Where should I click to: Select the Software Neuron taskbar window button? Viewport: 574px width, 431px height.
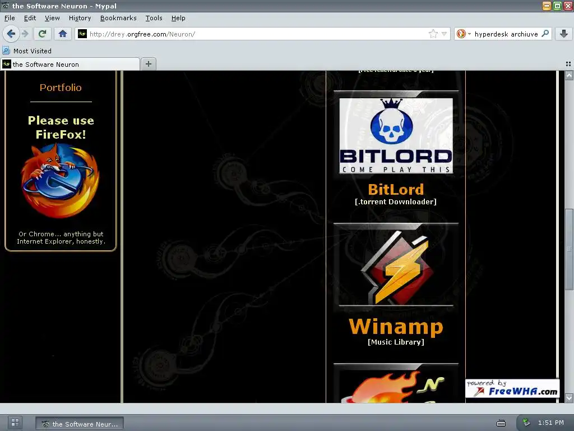[80, 424]
